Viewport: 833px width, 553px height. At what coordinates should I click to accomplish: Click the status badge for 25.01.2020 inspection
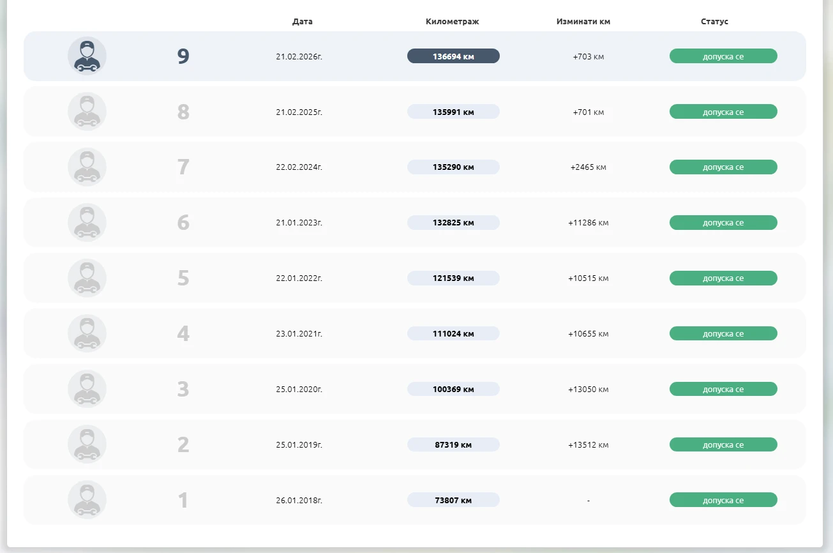coord(723,389)
